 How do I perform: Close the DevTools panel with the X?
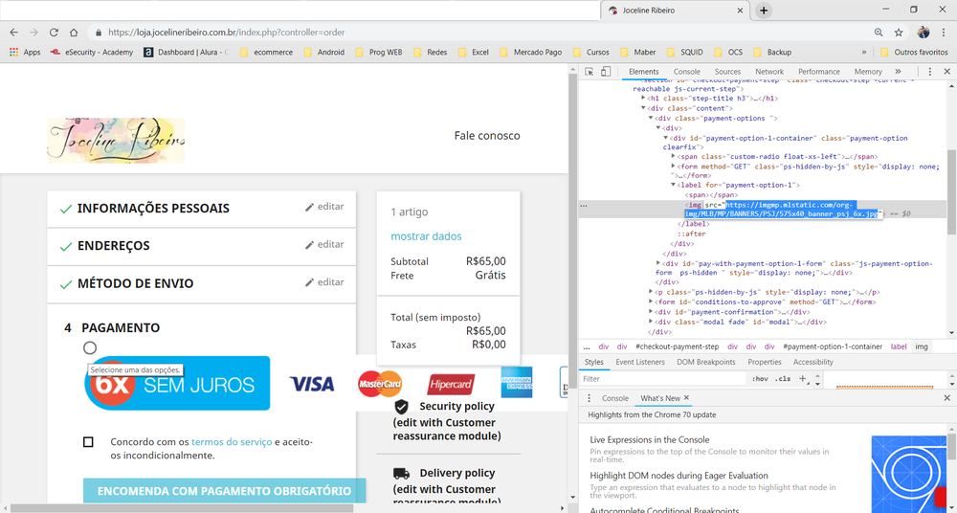point(946,72)
